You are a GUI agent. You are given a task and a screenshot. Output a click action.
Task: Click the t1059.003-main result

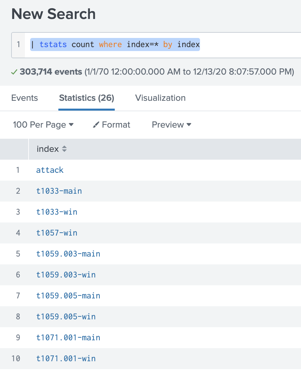pos(68,254)
